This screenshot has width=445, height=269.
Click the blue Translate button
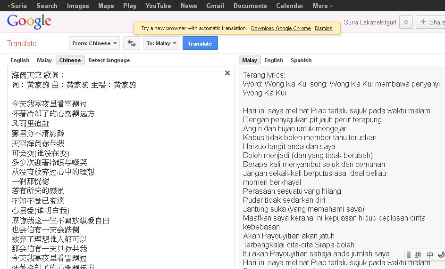(x=200, y=43)
